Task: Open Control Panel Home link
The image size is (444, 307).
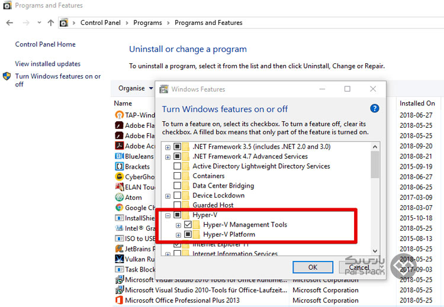Action: (x=46, y=44)
